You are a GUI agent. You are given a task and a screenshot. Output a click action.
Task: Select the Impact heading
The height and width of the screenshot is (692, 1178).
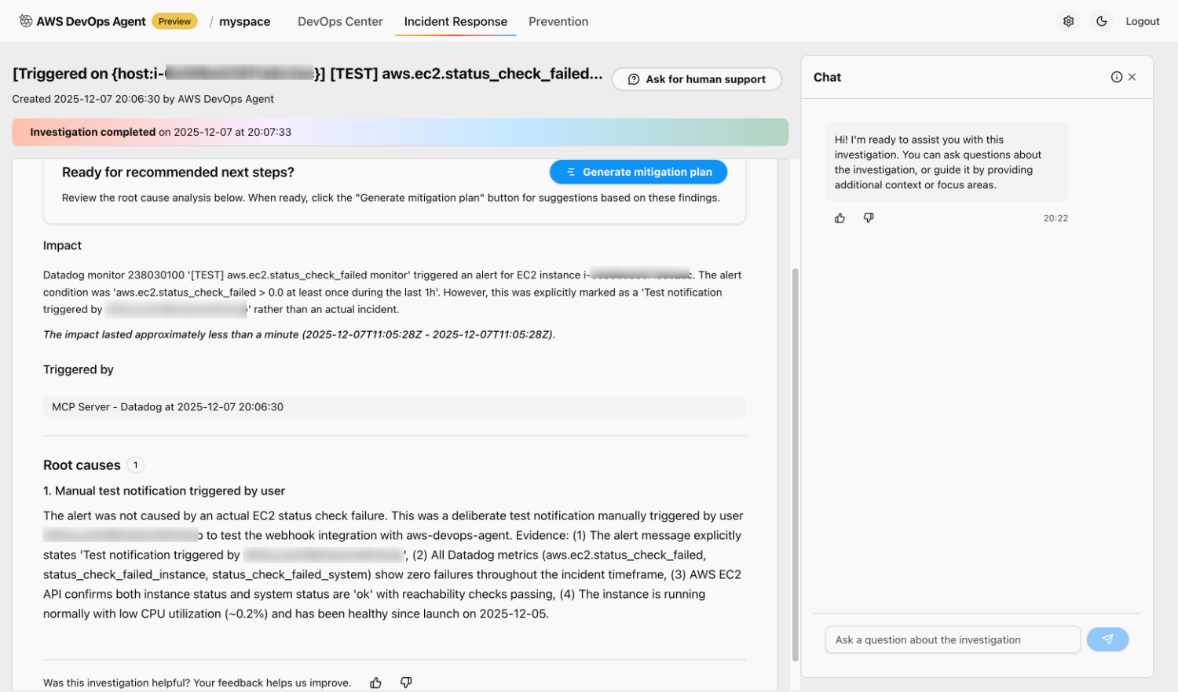tap(62, 246)
